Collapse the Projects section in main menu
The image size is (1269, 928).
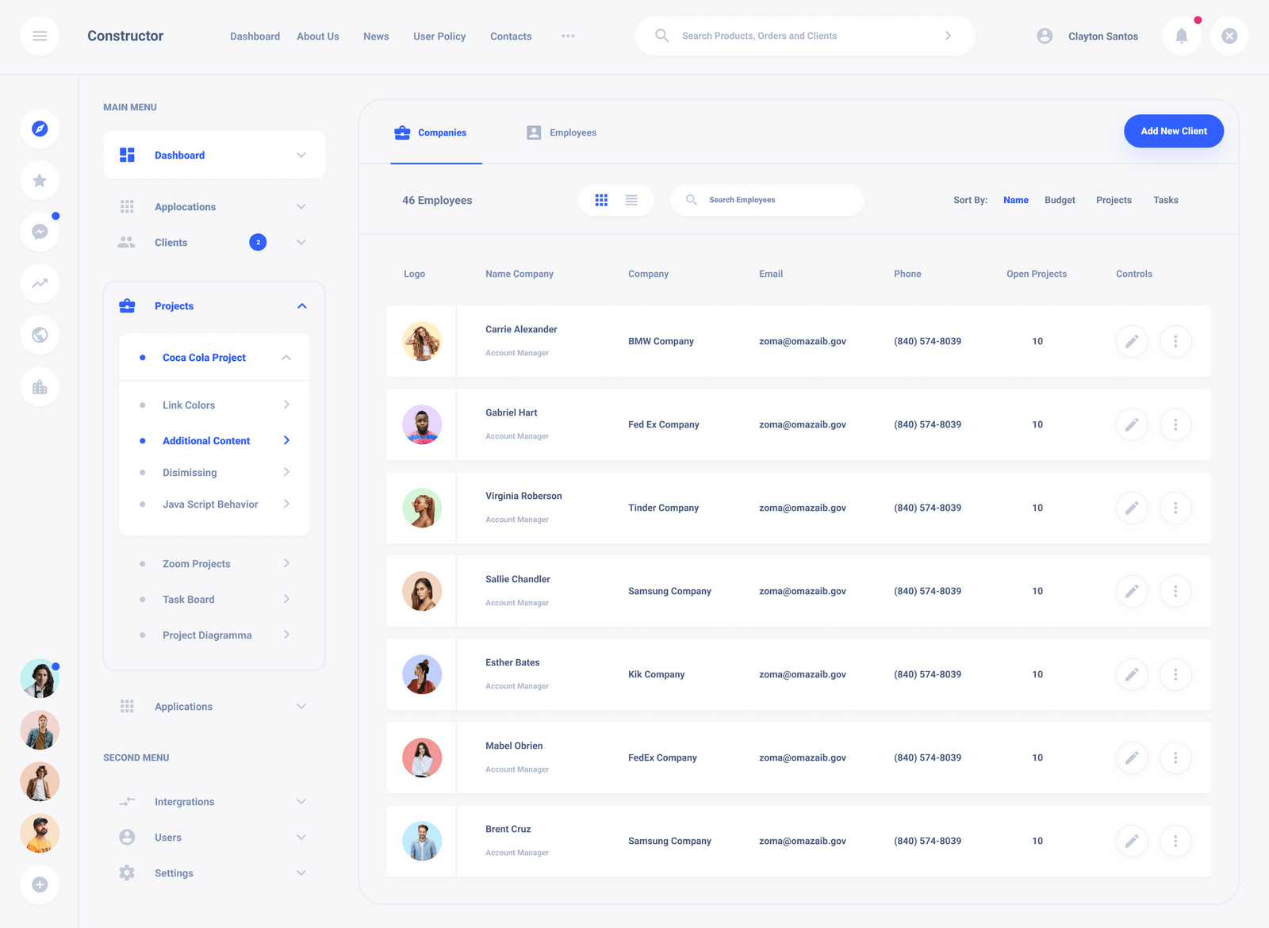click(x=301, y=305)
